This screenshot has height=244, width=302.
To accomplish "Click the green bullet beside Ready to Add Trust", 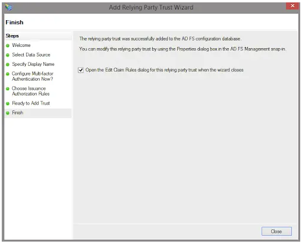I will [8, 103].
